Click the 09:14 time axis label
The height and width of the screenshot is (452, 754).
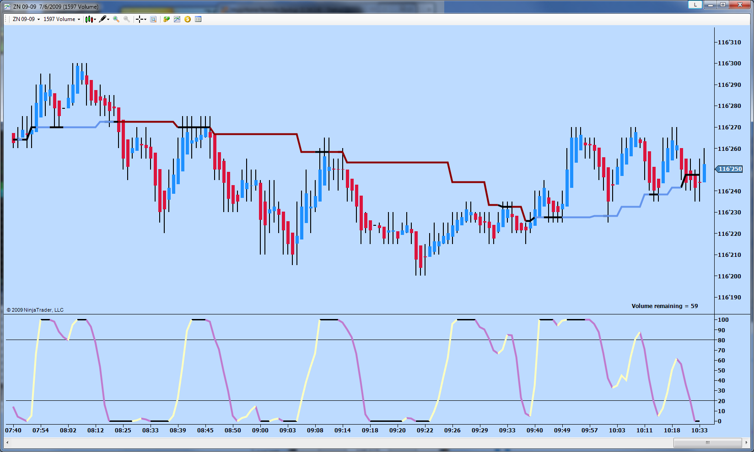click(x=343, y=430)
